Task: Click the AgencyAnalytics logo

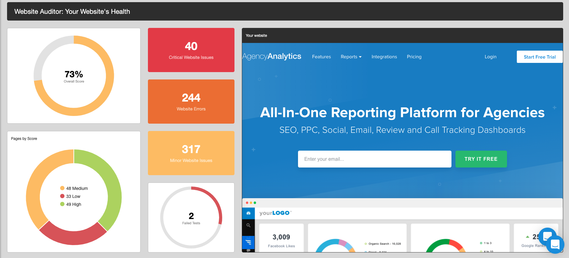Action: coord(272,56)
